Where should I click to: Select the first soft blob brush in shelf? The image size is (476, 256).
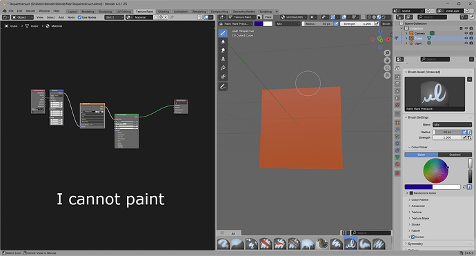click(224, 244)
